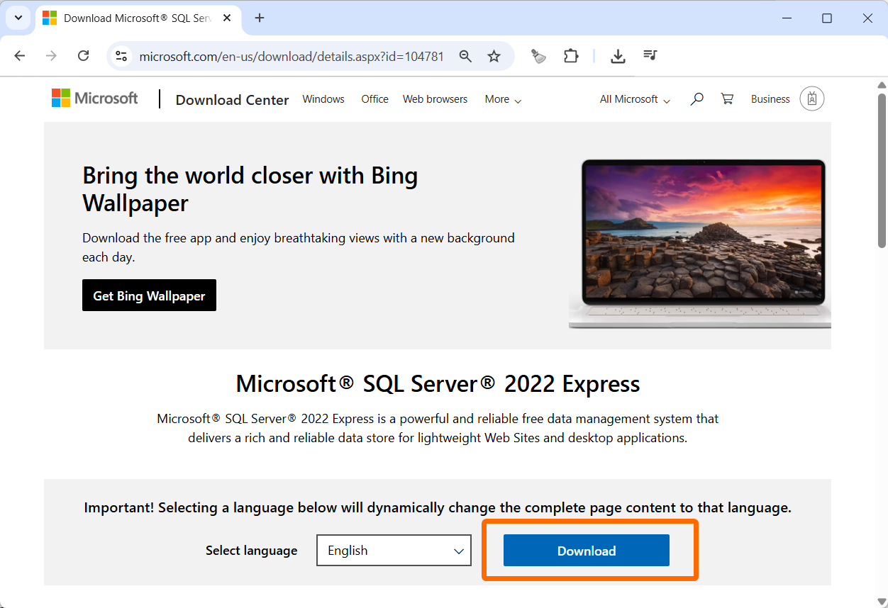
Task: Open the Extensions puzzle piece icon
Action: pyautogui.click(x=571, y=56)
